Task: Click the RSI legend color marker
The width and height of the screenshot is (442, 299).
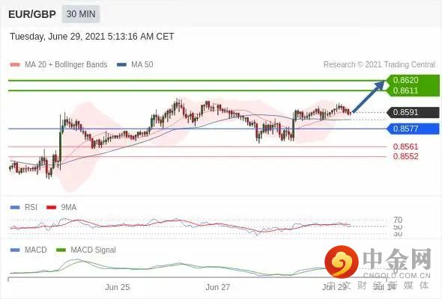Action: point(15,208)
